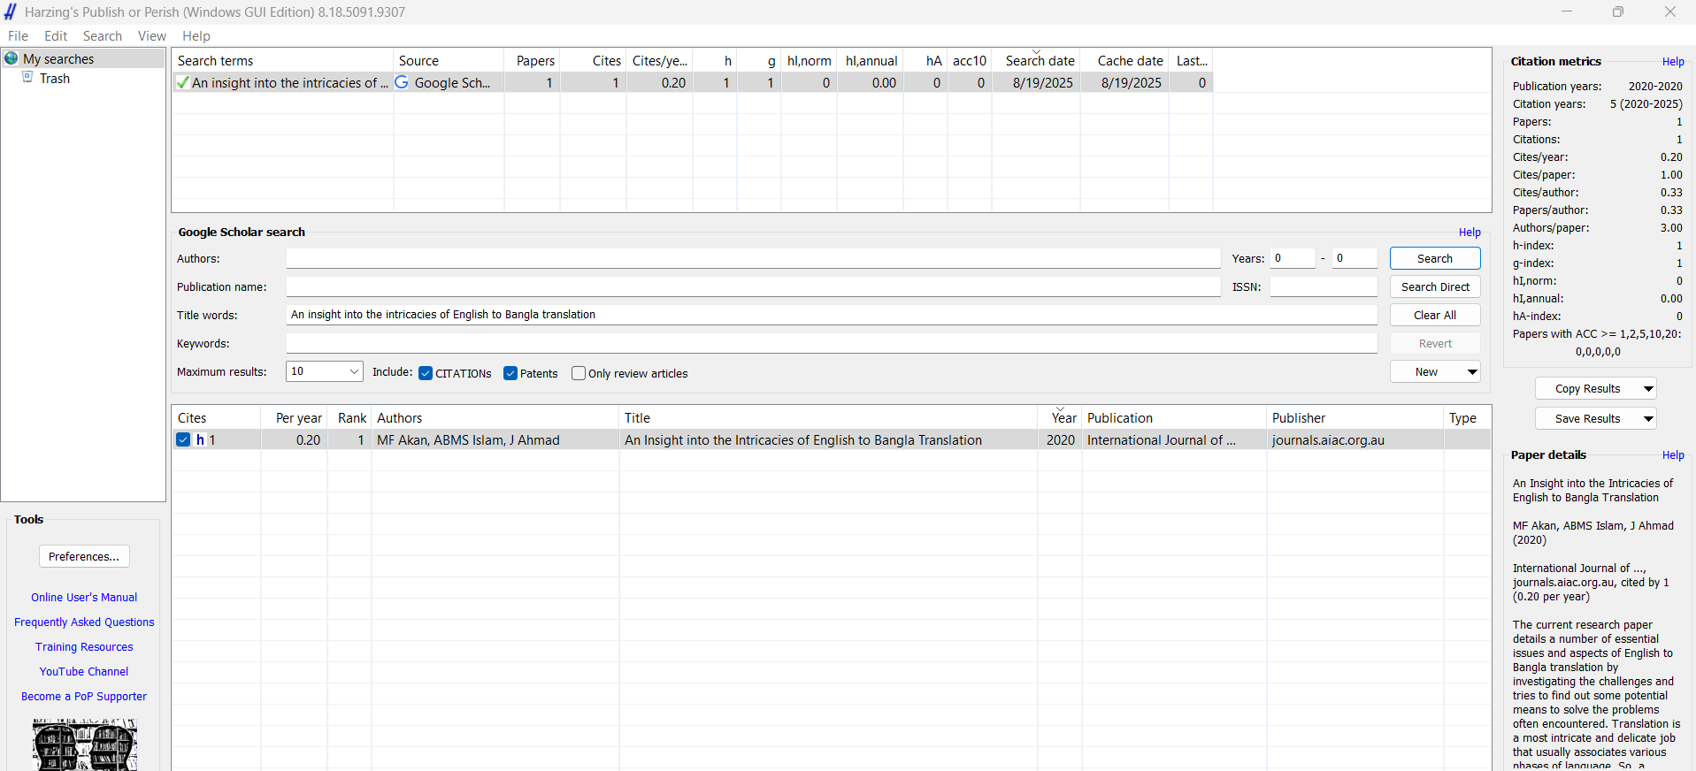This screenshot has height=771, width=1696.
Task: Expand the Copy Results dropdown arrow
Action: 1648,389
